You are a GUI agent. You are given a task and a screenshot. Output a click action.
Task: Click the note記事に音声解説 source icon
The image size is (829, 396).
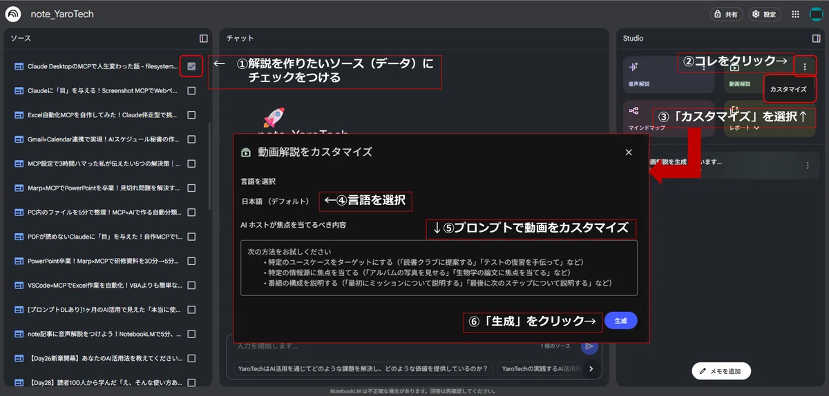19,334
